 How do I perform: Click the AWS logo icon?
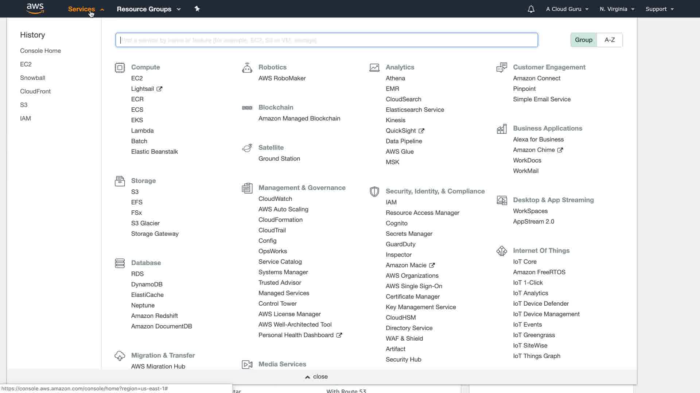point(35,8)
